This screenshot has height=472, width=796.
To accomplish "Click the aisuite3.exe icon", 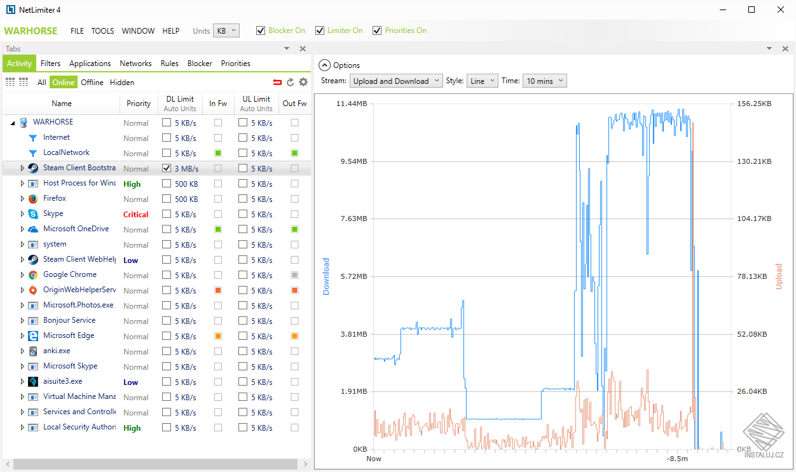I will (x=33, y=382).
